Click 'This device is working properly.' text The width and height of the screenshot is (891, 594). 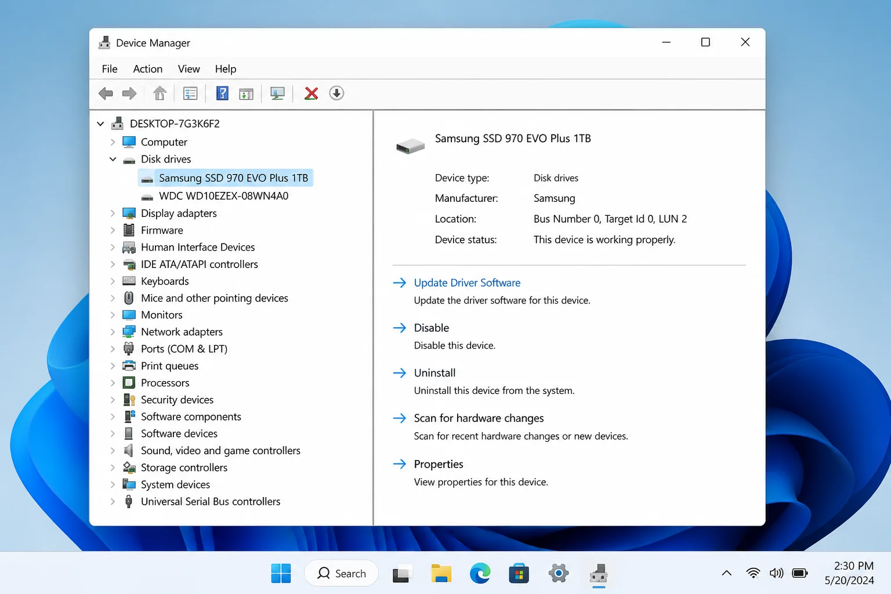(x=604, y=240)
